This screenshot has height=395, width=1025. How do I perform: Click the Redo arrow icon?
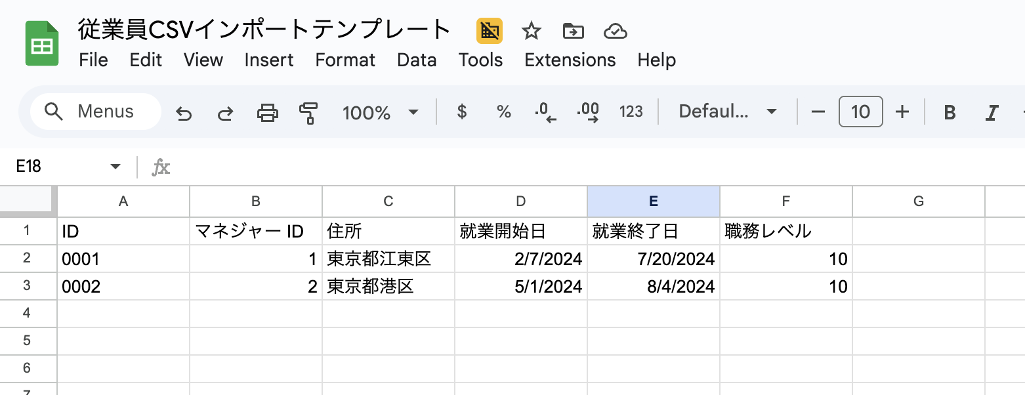pos(225,113)
